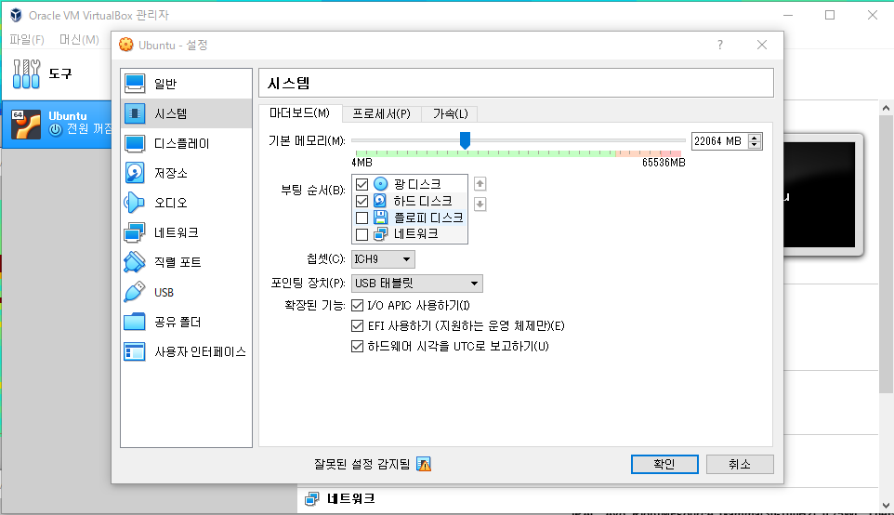Open 공유 폴더 folder icon in sidebar
Viewport: 894px width, 515px height.
(x=135, y=322)
